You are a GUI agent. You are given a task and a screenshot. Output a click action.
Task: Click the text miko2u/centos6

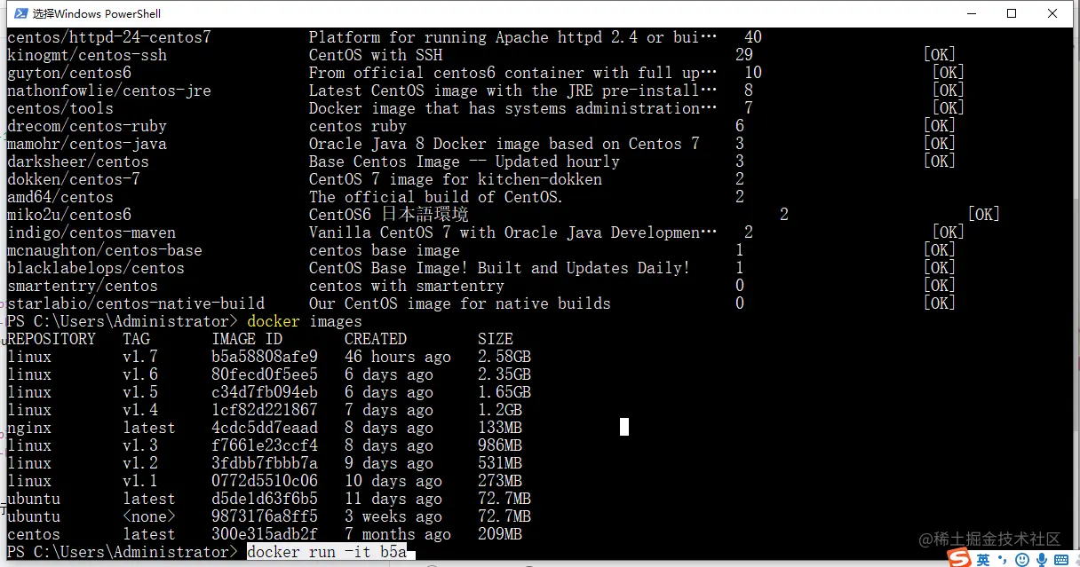69,215
